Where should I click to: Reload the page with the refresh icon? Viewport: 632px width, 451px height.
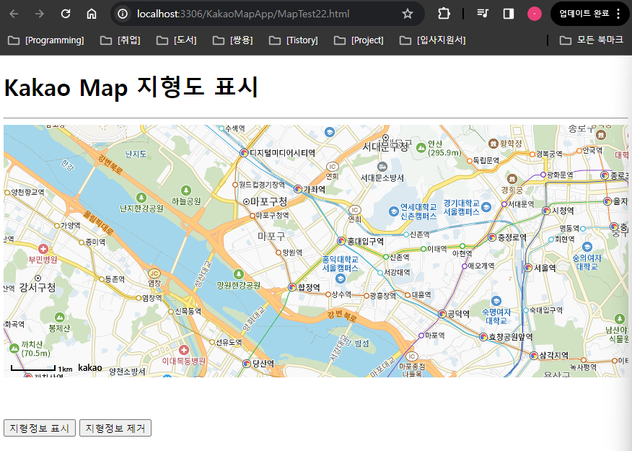(66, 14)
